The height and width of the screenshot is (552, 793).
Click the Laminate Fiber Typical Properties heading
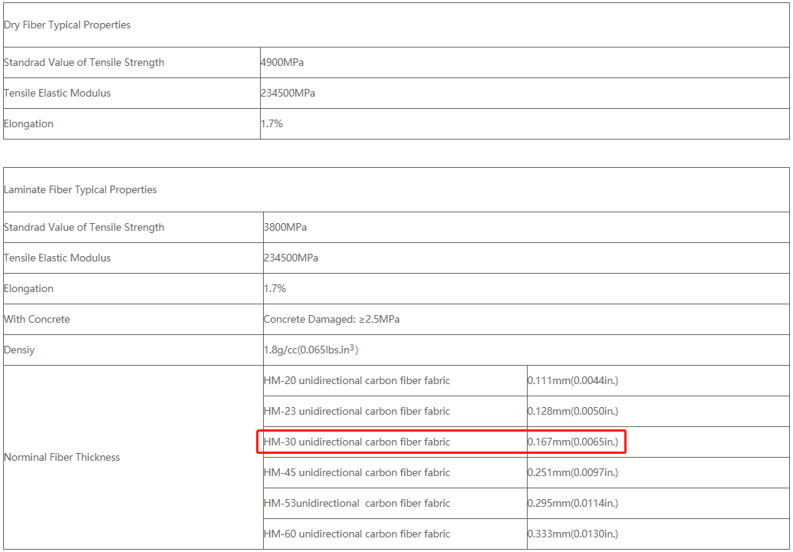(x=81, y=190)
